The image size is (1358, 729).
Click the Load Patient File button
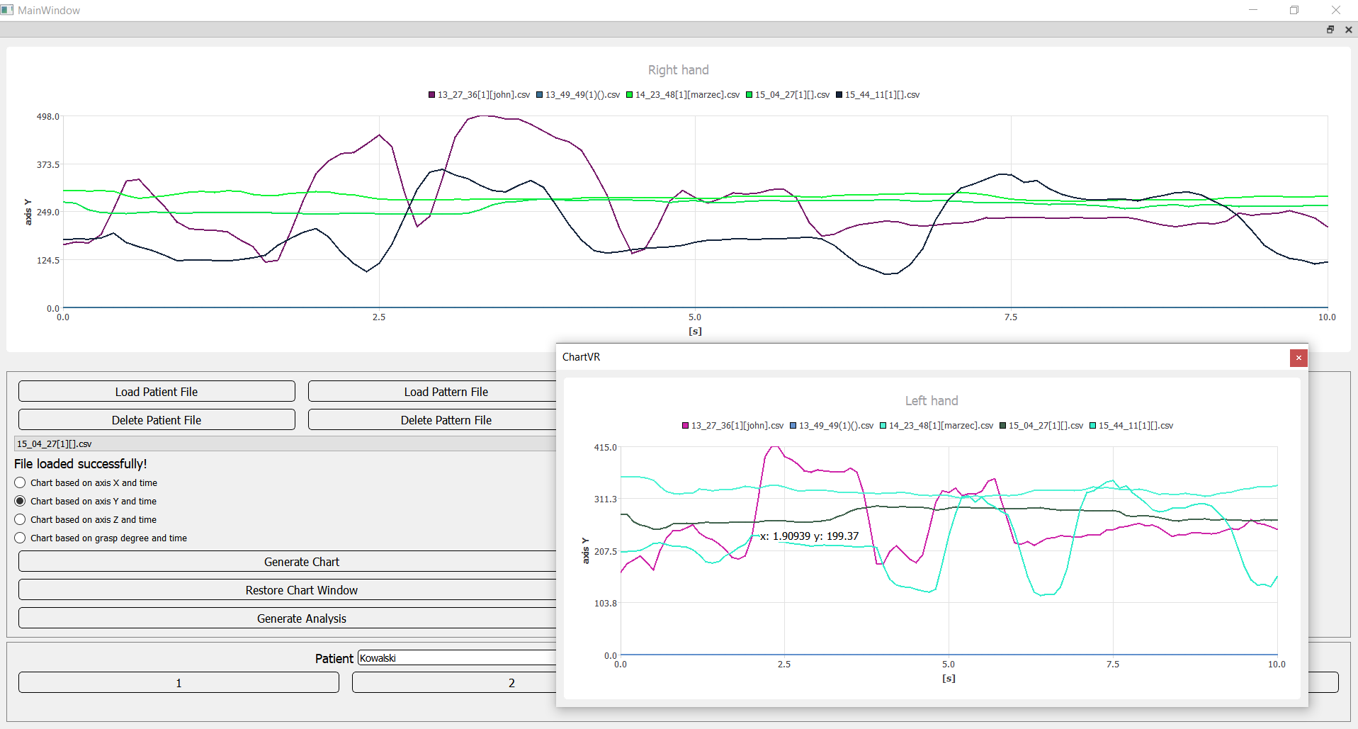tap(157, 392)
